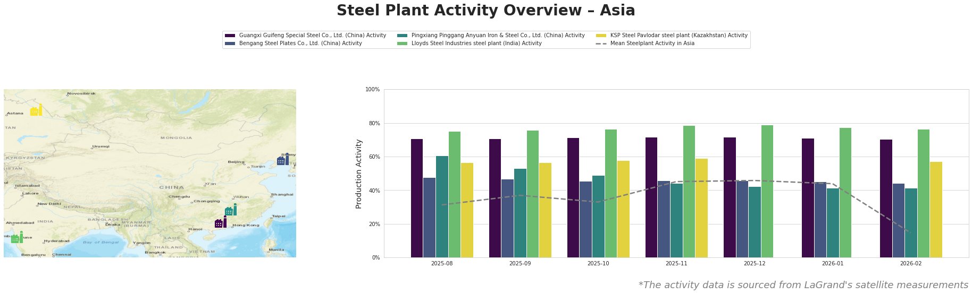Select the green factory icon near Pune
Screen dimensions: 972x294
click(17, 238)
